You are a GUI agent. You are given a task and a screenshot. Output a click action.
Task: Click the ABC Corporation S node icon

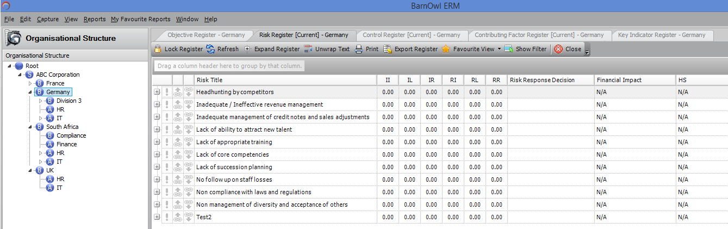coord(29,75)
